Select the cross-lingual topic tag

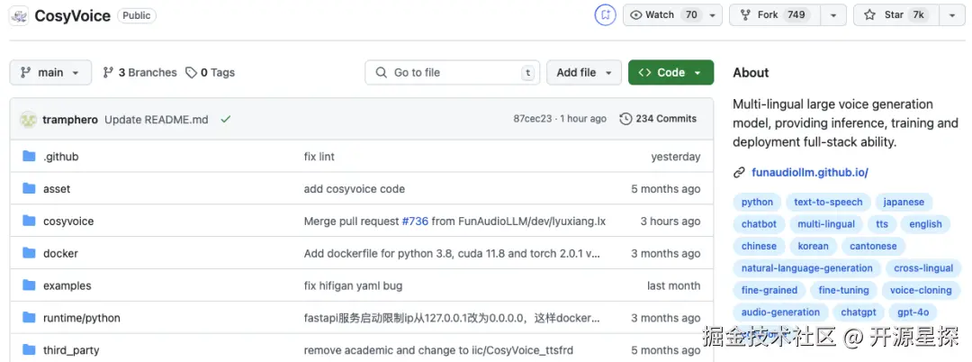923,268
